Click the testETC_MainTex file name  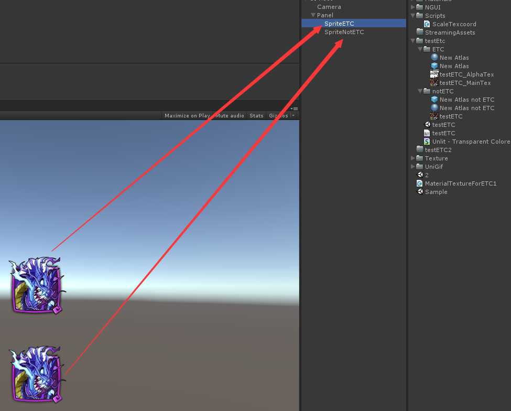pos(465,83)
